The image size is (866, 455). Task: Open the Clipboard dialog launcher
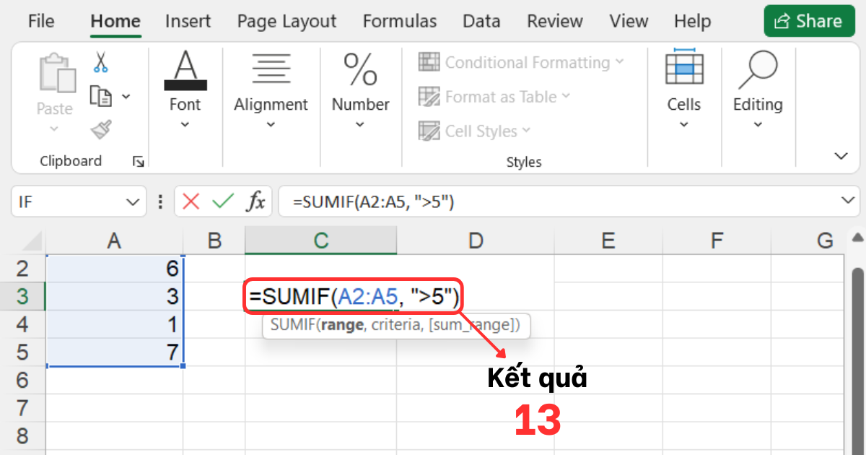[x=138, y=162]
